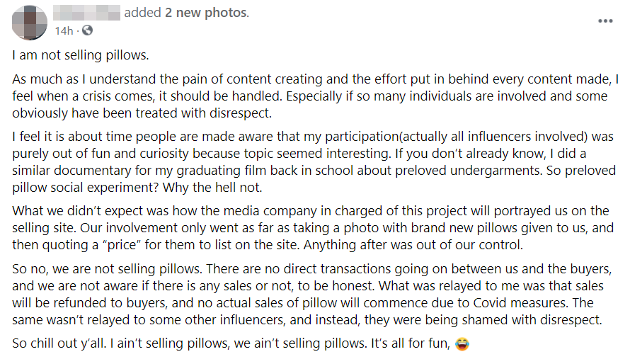
Task: Open the three-dot post options menu
Action: (605, 21)
